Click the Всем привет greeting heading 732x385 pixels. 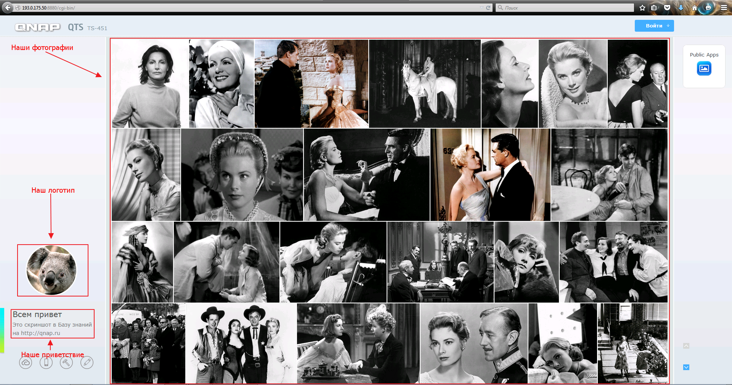[37, 314]
